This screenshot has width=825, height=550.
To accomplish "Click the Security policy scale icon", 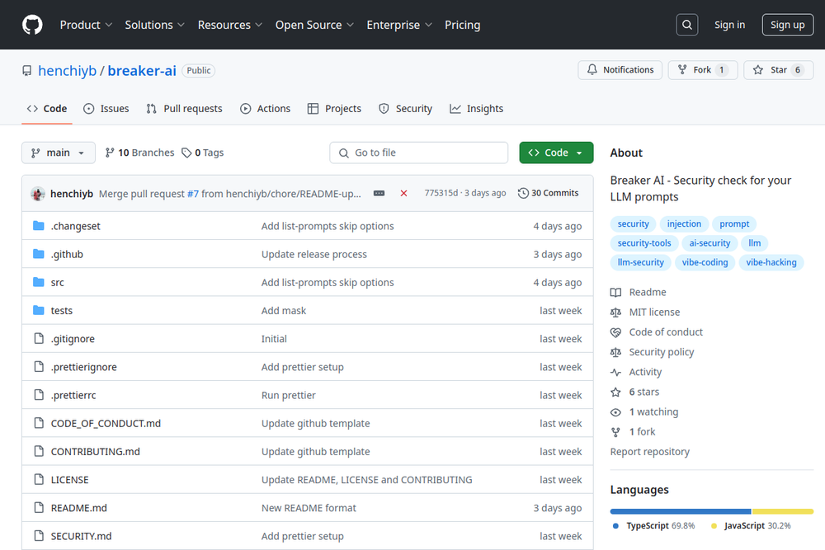I will click(x=615, y=352).
